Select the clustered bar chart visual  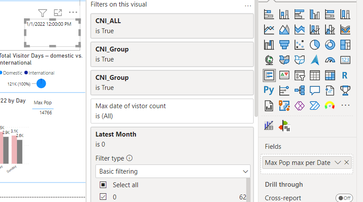coord(299,14)
